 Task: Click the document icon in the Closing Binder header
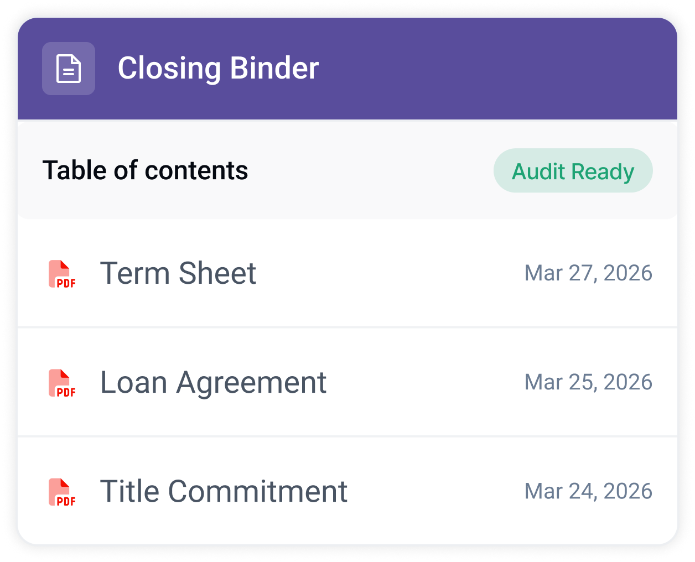69,69
